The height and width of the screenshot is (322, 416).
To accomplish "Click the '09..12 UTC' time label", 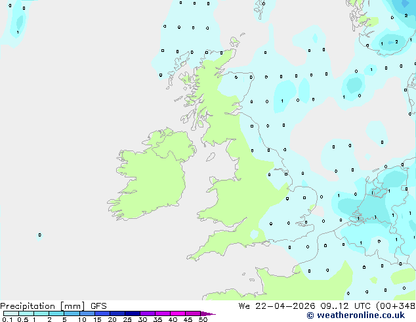I will (x=345, y=306).
